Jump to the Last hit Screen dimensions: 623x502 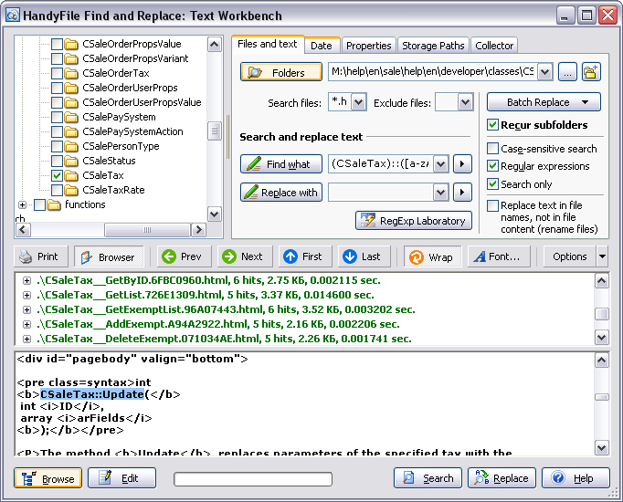[364, 256]
